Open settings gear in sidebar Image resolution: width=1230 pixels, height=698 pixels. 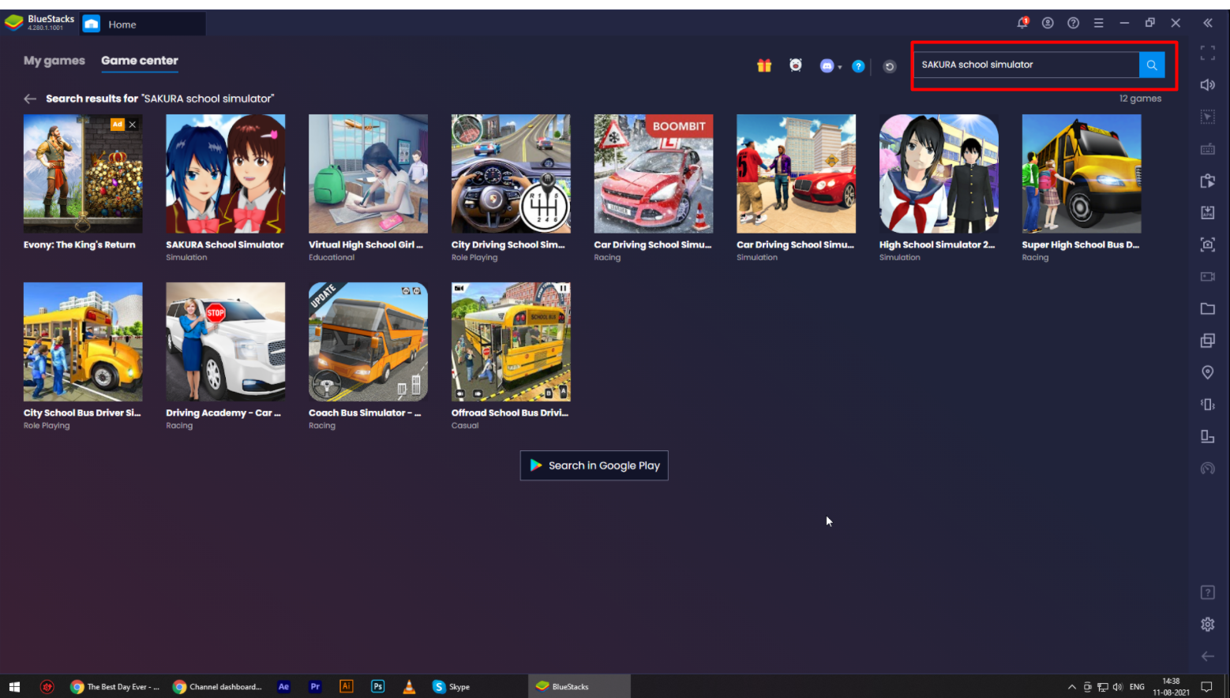pyautogui.click(x=1207, y=624)
